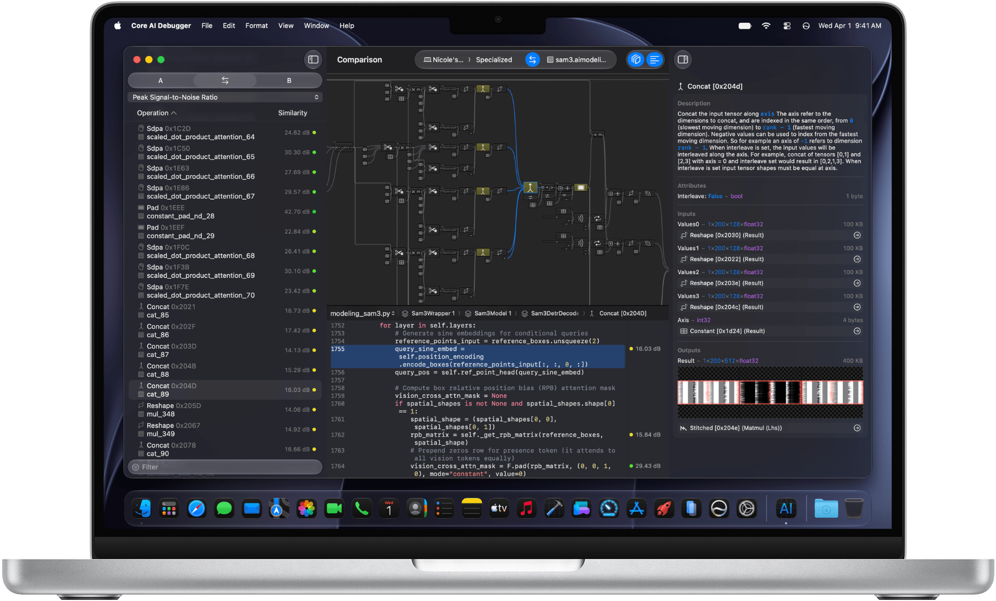Open Control Center in menu bar
This screenshot has width=996, height=601.
point(787,26)
